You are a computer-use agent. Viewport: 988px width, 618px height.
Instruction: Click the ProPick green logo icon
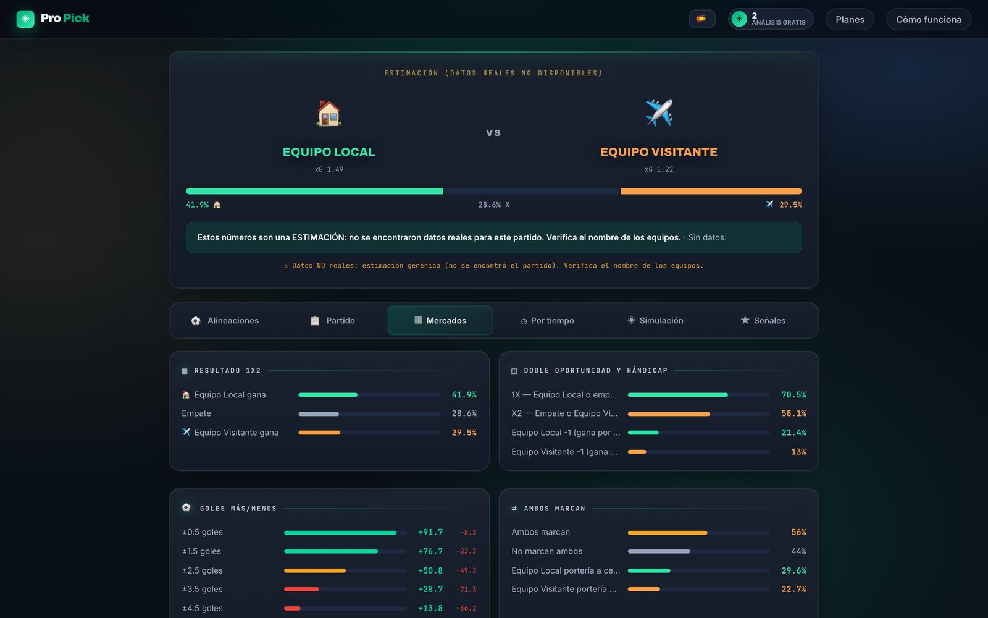point(25,19)
